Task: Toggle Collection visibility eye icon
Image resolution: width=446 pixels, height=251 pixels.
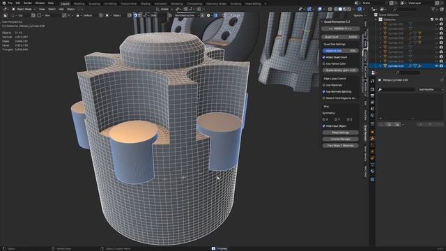Action: (x=437, y=20)
